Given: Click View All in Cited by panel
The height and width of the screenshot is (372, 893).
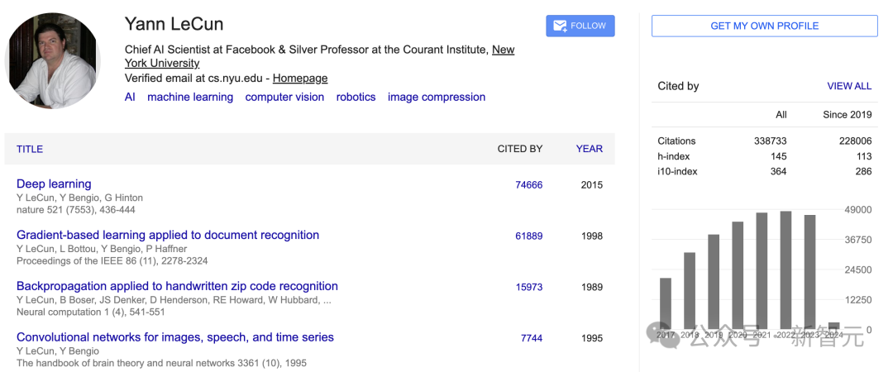Looking at the screenshot, I should coord(849,86).
